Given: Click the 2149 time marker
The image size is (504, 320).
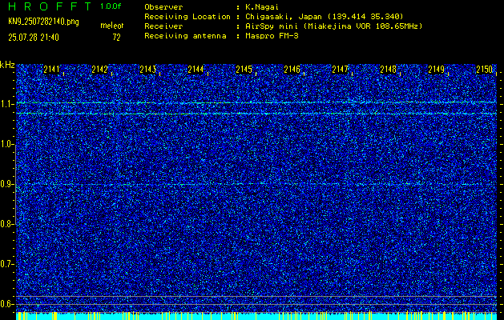Looking at the screenshot, I should pos(436,70).
